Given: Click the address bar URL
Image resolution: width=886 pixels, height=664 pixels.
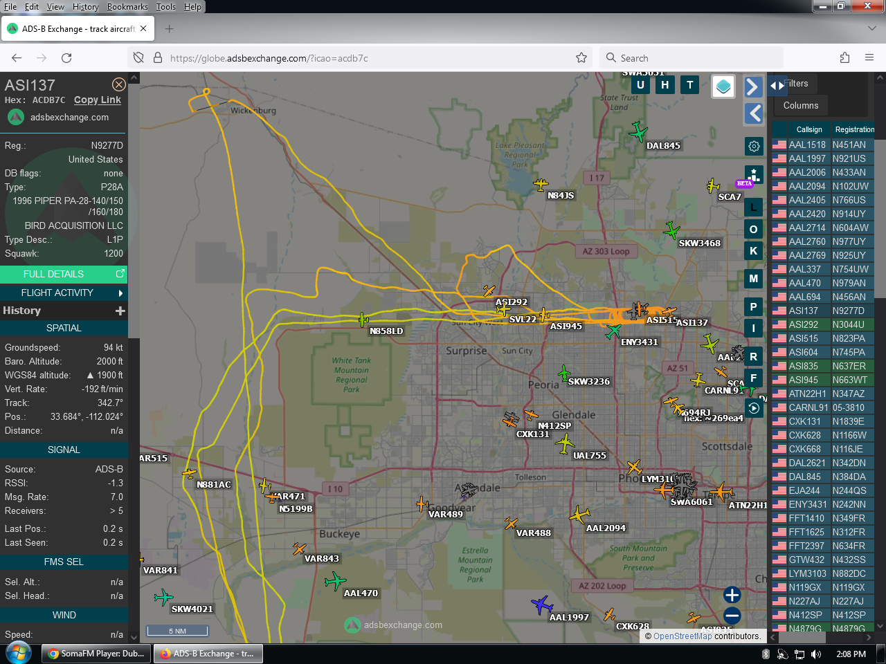Looking at the screenshot, I should 269,58.
